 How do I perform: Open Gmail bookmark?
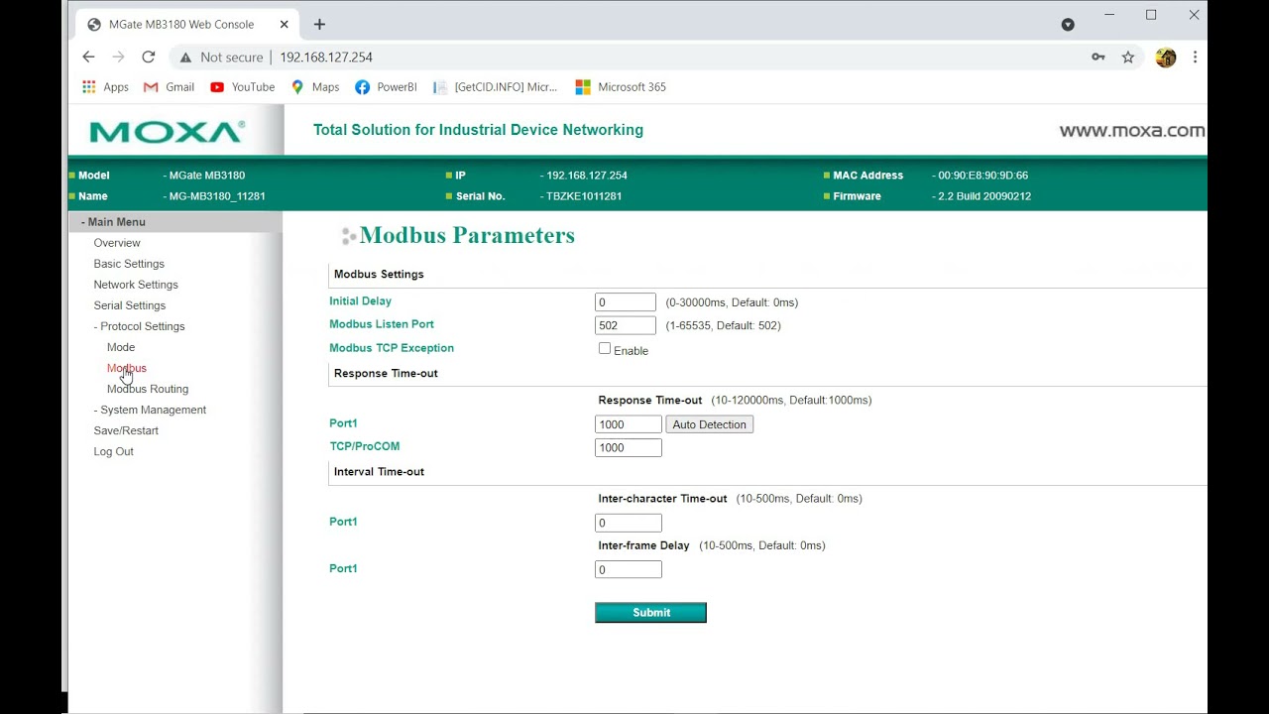tap(169, 87)
